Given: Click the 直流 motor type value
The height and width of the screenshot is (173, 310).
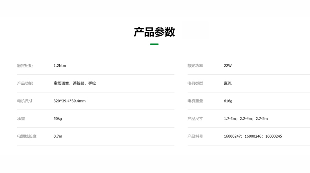Looking at the screenshot, I should [x=228, y=84].
